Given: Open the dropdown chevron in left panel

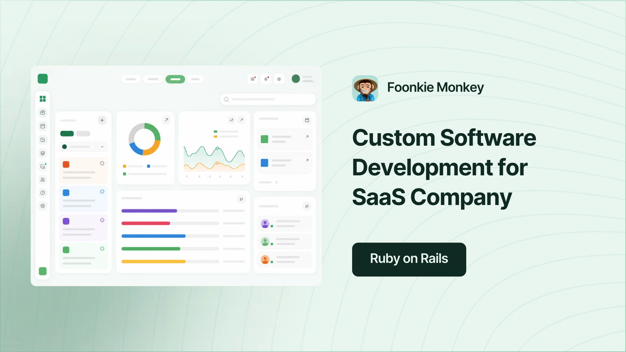Looking at the screenshot, I should (102, 147).
